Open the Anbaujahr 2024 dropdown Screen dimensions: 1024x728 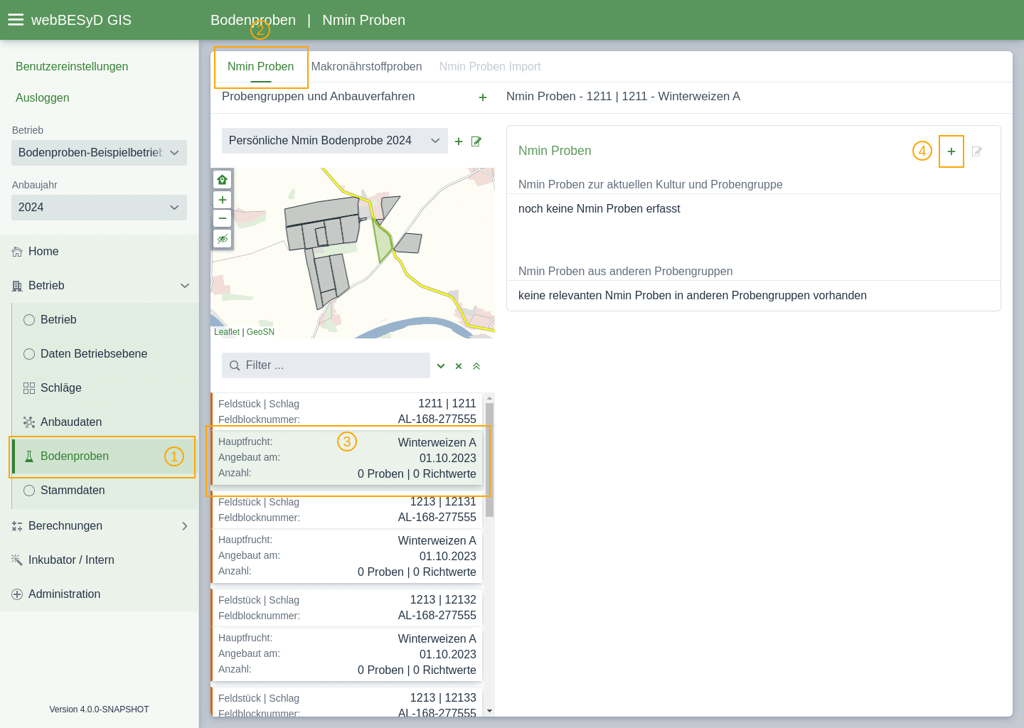pyautogui.click(x=99, y=208)
